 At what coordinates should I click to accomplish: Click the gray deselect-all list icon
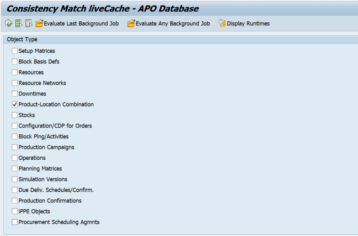tap(29, 23)
